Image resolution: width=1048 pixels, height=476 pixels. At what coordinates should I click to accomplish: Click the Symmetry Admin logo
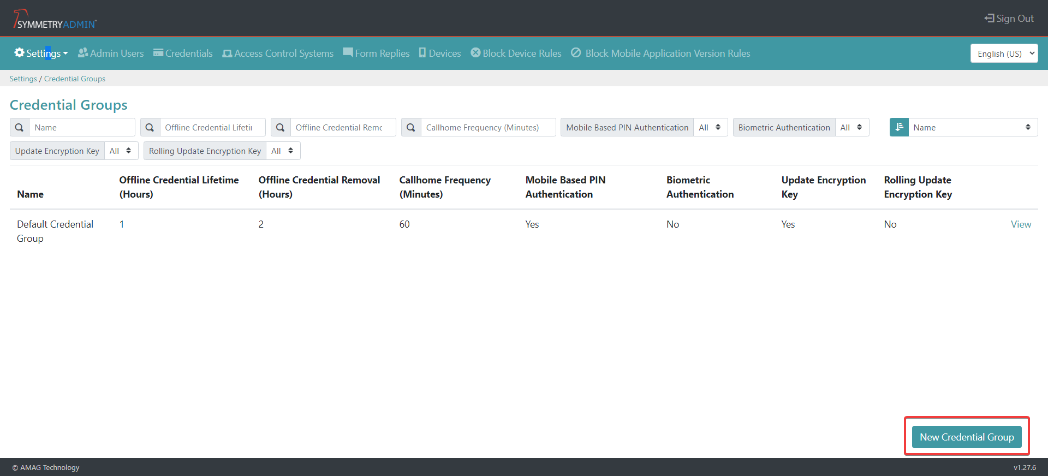[x=55, y=19]
